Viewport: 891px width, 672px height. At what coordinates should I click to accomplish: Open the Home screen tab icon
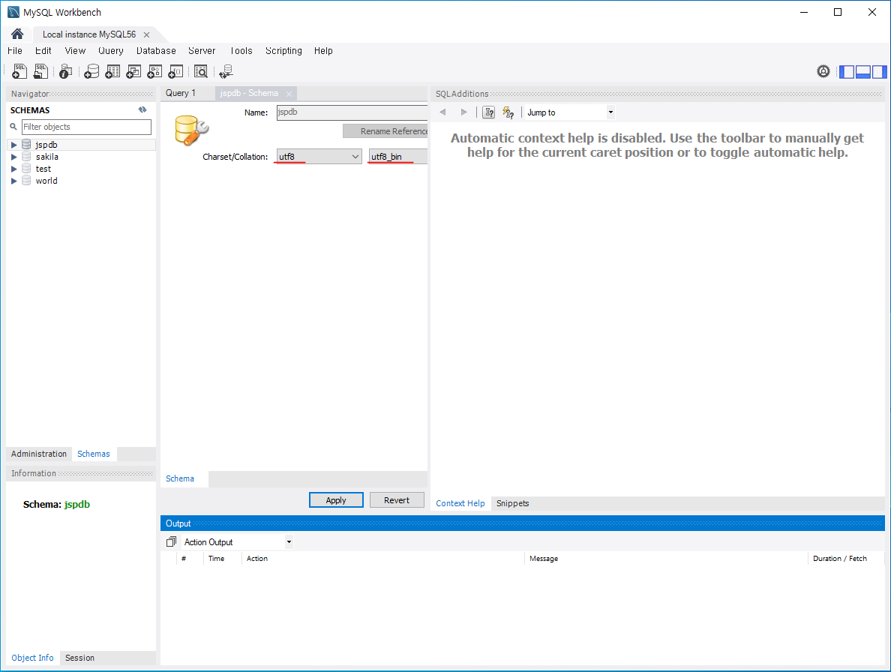click(17, 34)
